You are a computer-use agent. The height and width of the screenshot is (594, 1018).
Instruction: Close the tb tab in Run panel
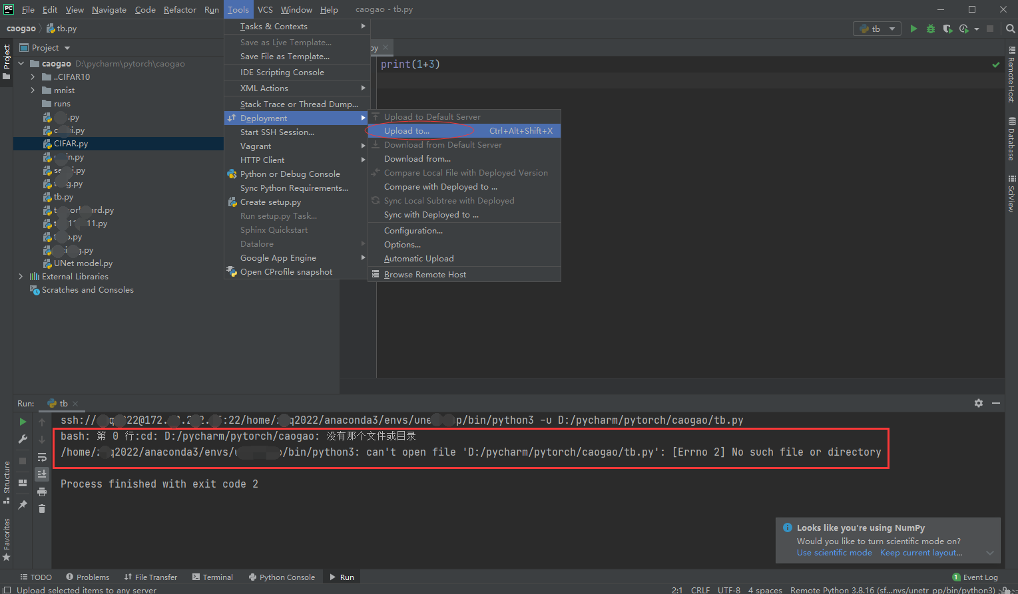[75, 404]
